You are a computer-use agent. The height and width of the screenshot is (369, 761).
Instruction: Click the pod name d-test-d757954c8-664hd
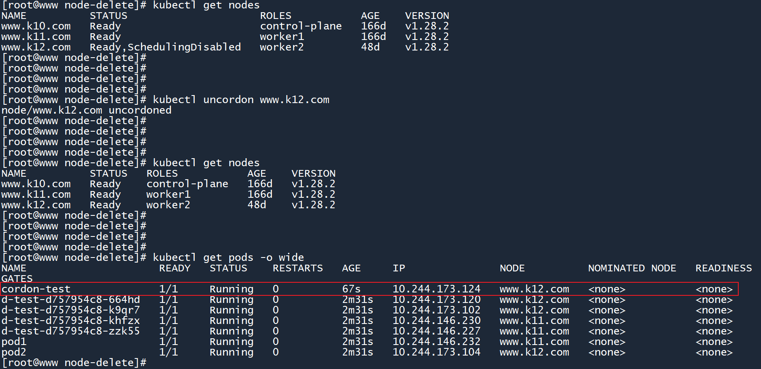[x=71, y=300]
